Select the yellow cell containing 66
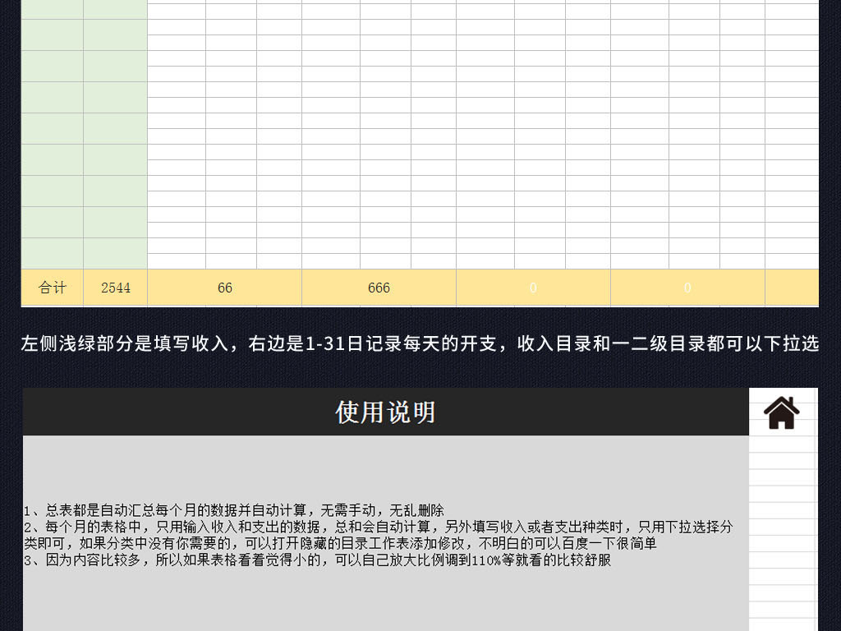841x631 pixels. click(x=224, y=288)
